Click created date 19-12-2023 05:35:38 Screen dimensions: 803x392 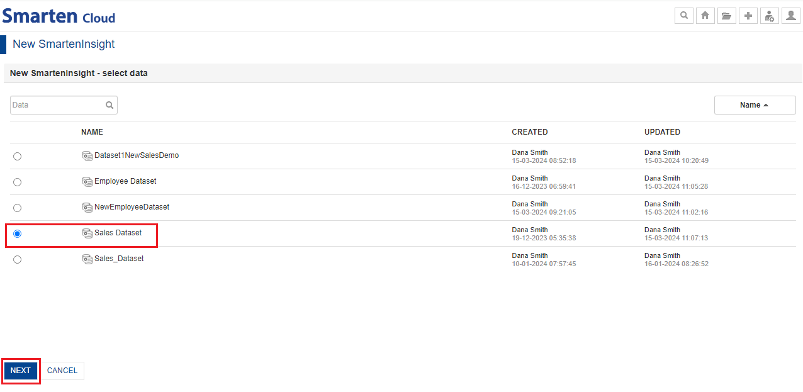[x=544, y=238]
